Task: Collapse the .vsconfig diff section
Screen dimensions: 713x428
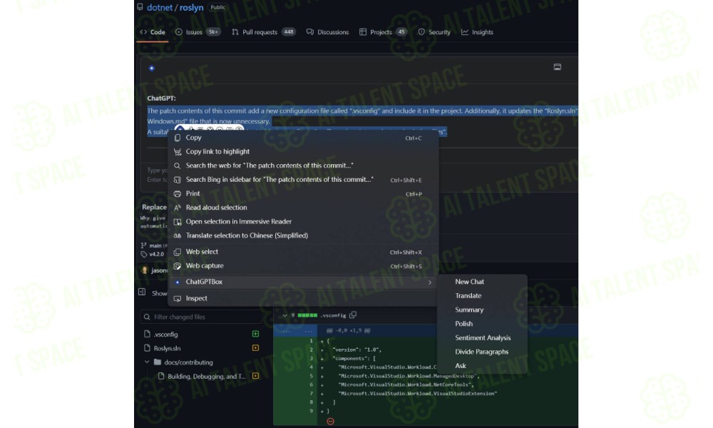Action: pos(284,315)
